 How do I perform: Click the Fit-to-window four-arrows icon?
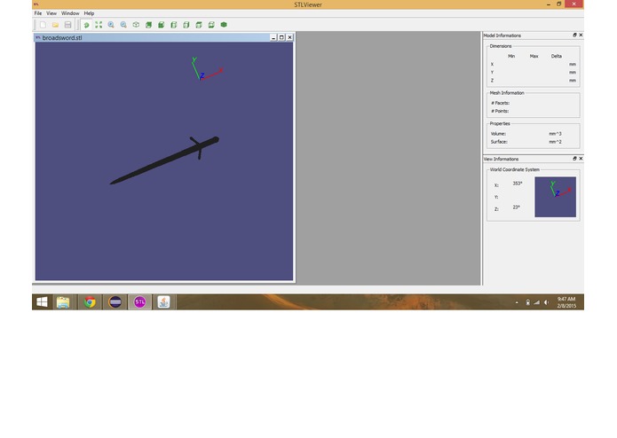(x=99, y=25)
